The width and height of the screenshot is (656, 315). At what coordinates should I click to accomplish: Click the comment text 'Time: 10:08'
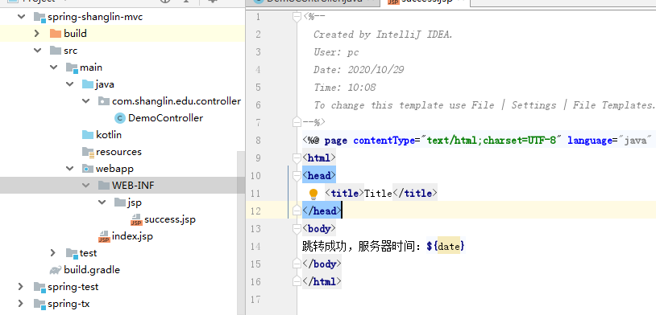[x=344, y=88]
